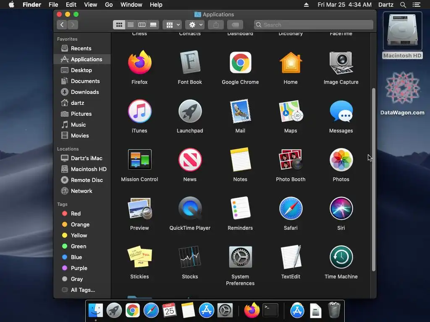Select the iTunes app icon
The image size is (430, 322).
pyautogui.click(x=139, y=111)
